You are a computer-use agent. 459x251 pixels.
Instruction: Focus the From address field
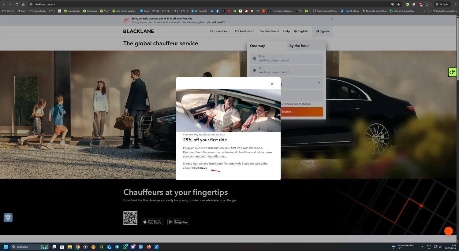[286, 58]
